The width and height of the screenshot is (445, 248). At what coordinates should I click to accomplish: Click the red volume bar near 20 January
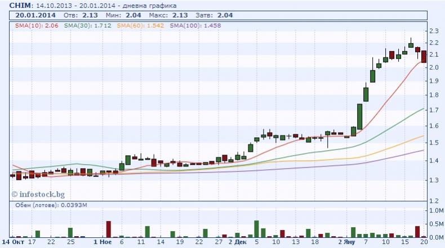[x=417, y=232]
